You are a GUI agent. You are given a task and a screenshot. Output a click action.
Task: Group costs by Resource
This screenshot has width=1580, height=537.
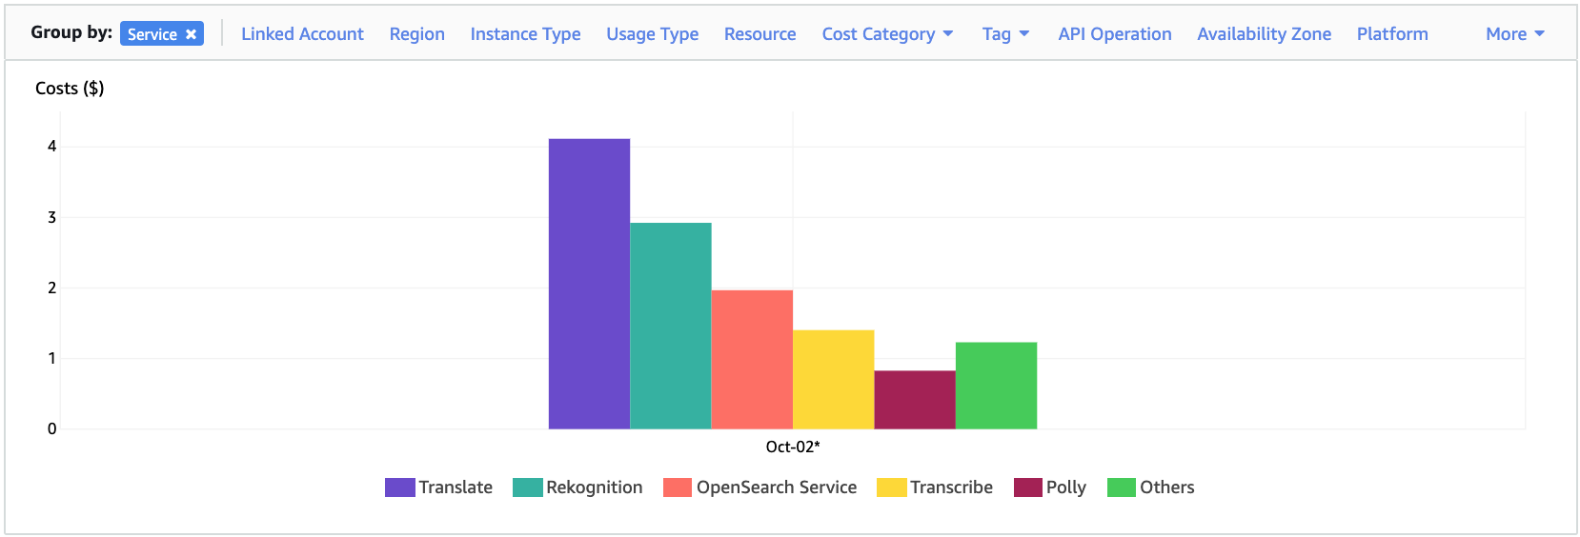click(x=760, y=34)
